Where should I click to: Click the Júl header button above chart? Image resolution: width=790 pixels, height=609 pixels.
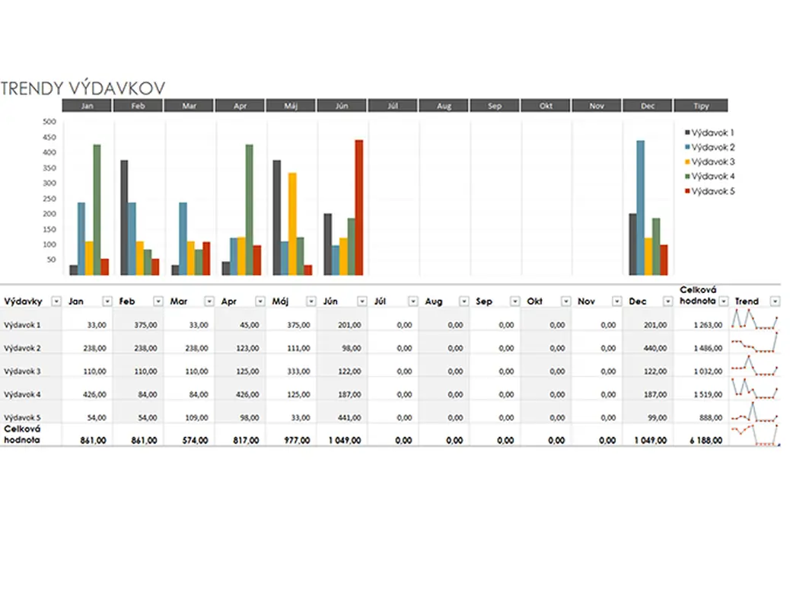click(393, 106)
